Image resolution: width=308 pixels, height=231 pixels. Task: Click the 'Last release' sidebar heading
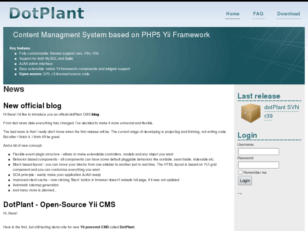(x=259, y=96)
